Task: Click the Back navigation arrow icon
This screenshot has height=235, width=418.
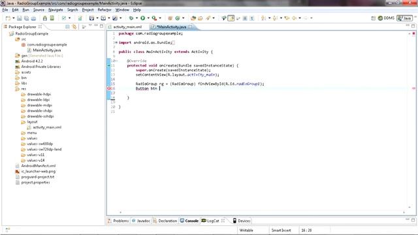Action: coord(294,18)
